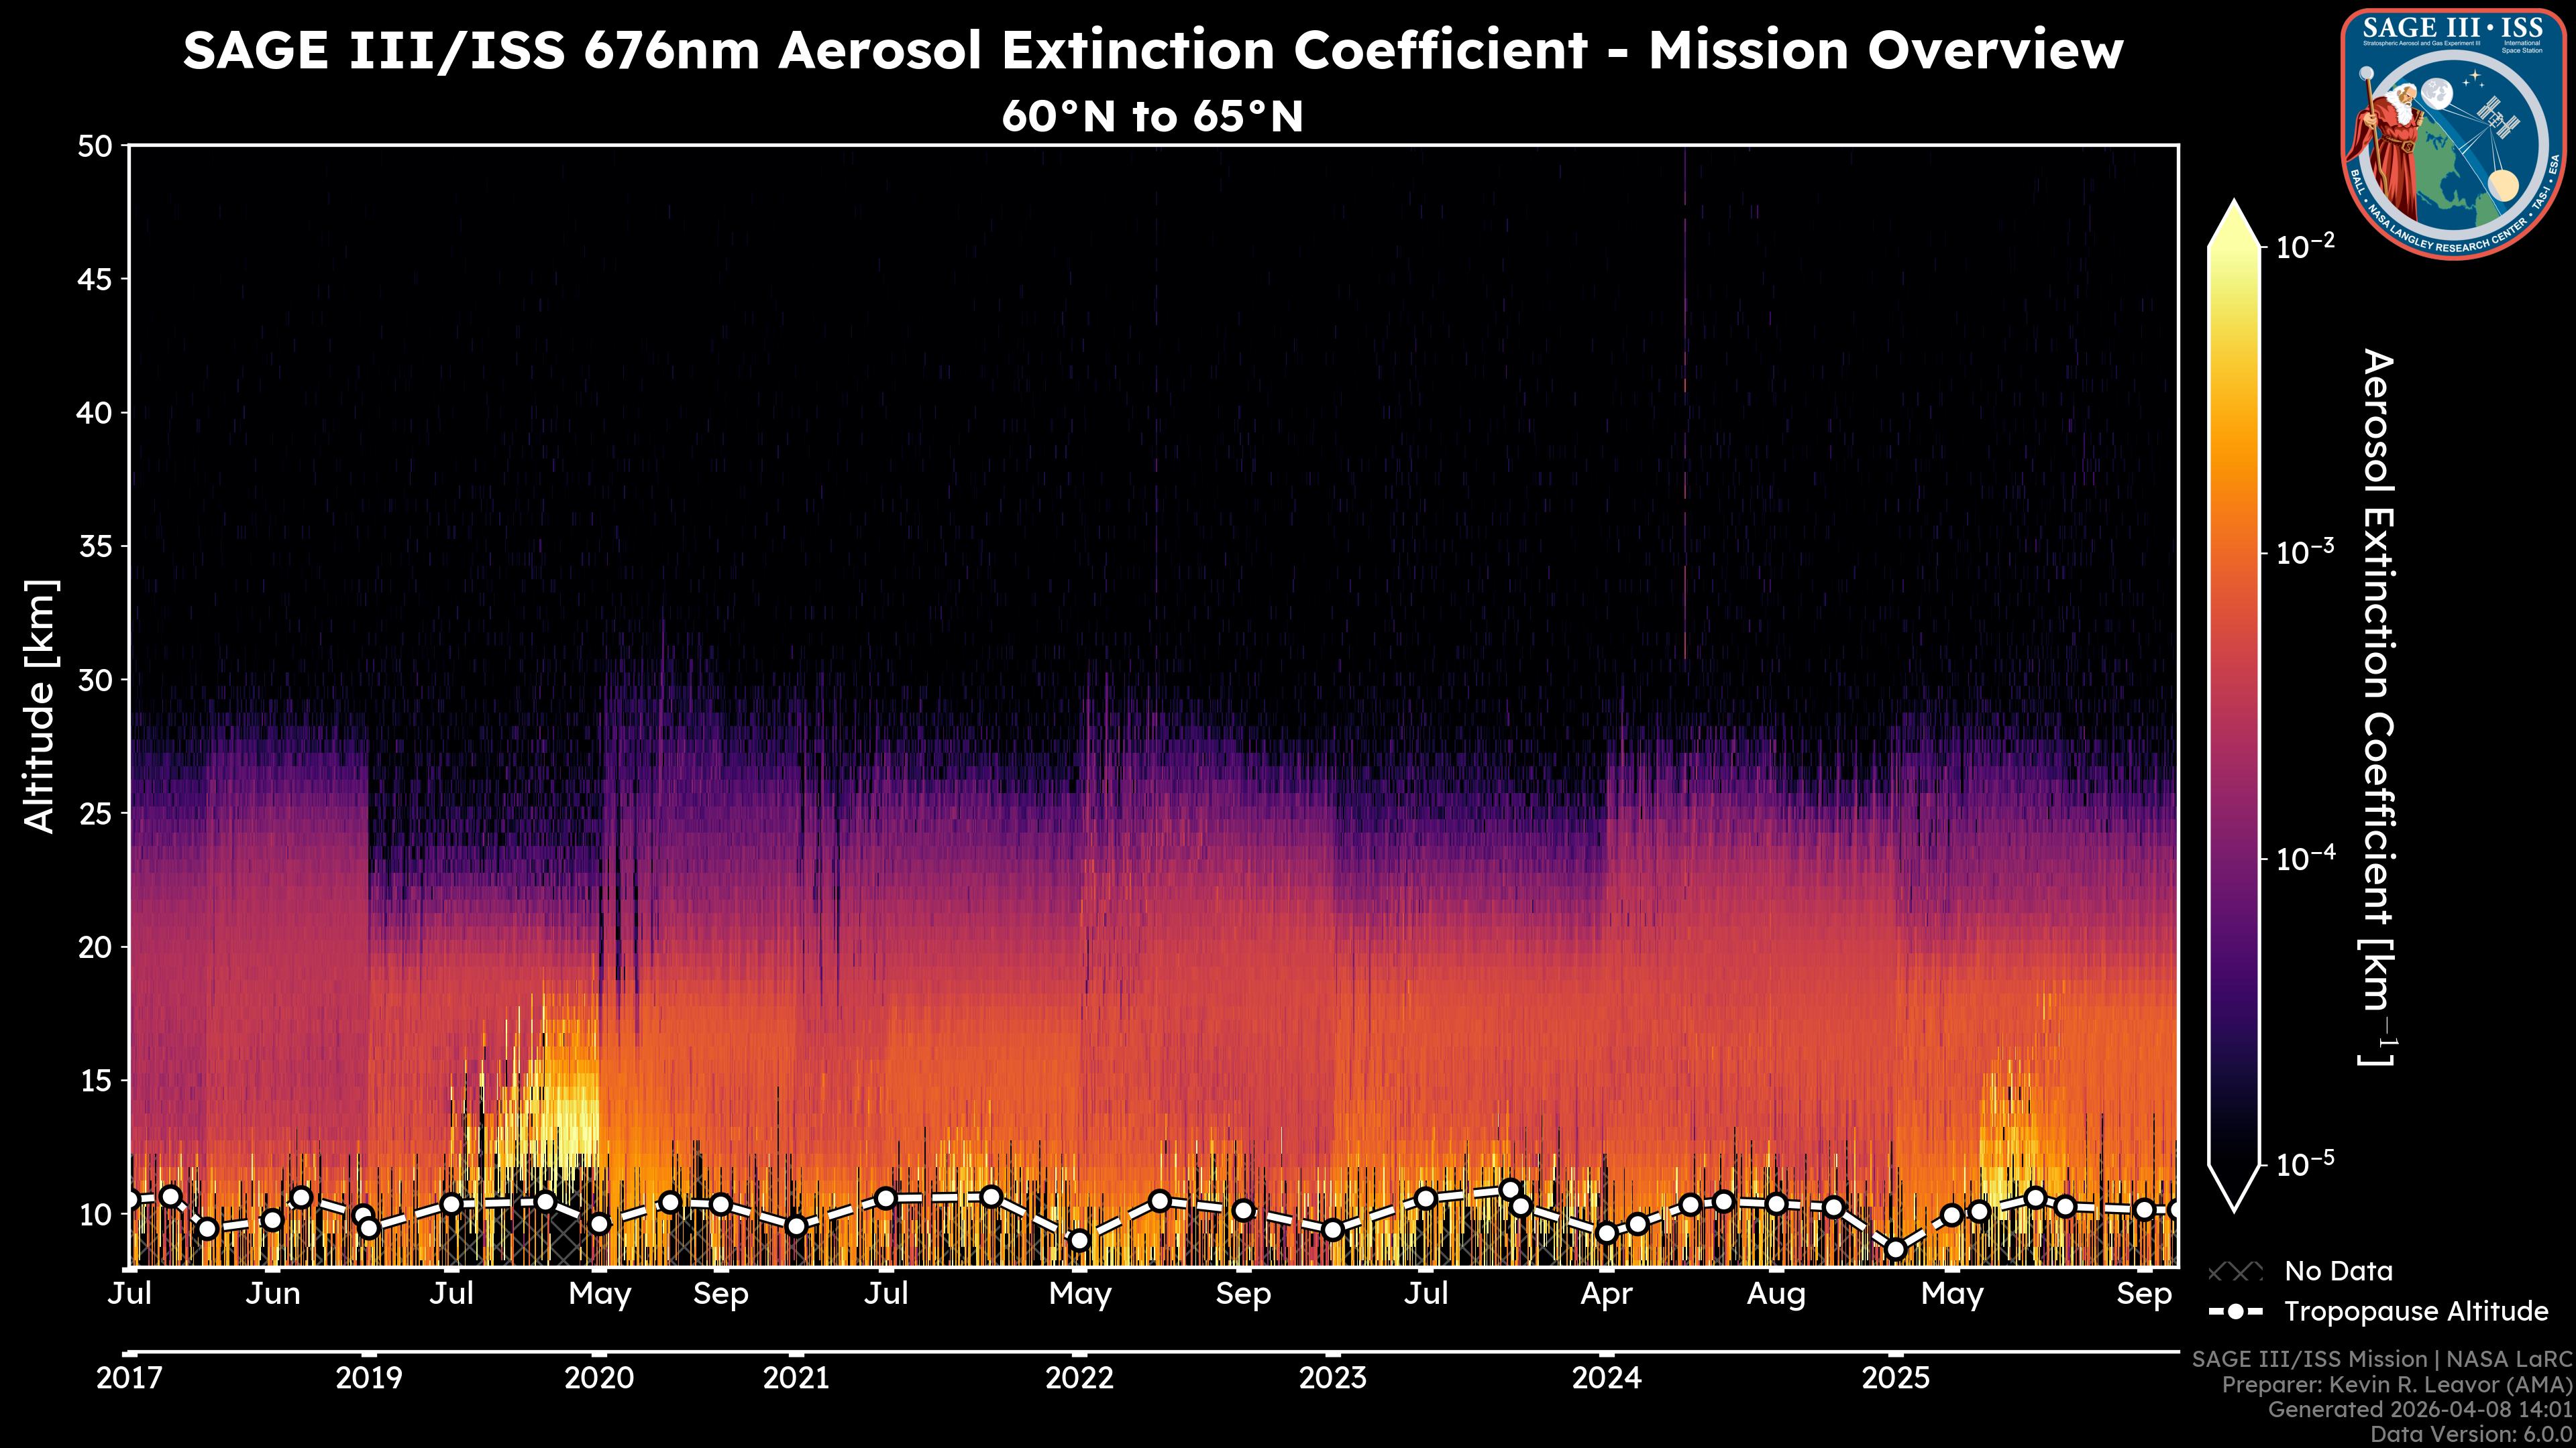The image size is (2576, 1448).
Task: Click the SAGE III ISS mission logo
Action: pyautogui.click(x=2453, y=133)
